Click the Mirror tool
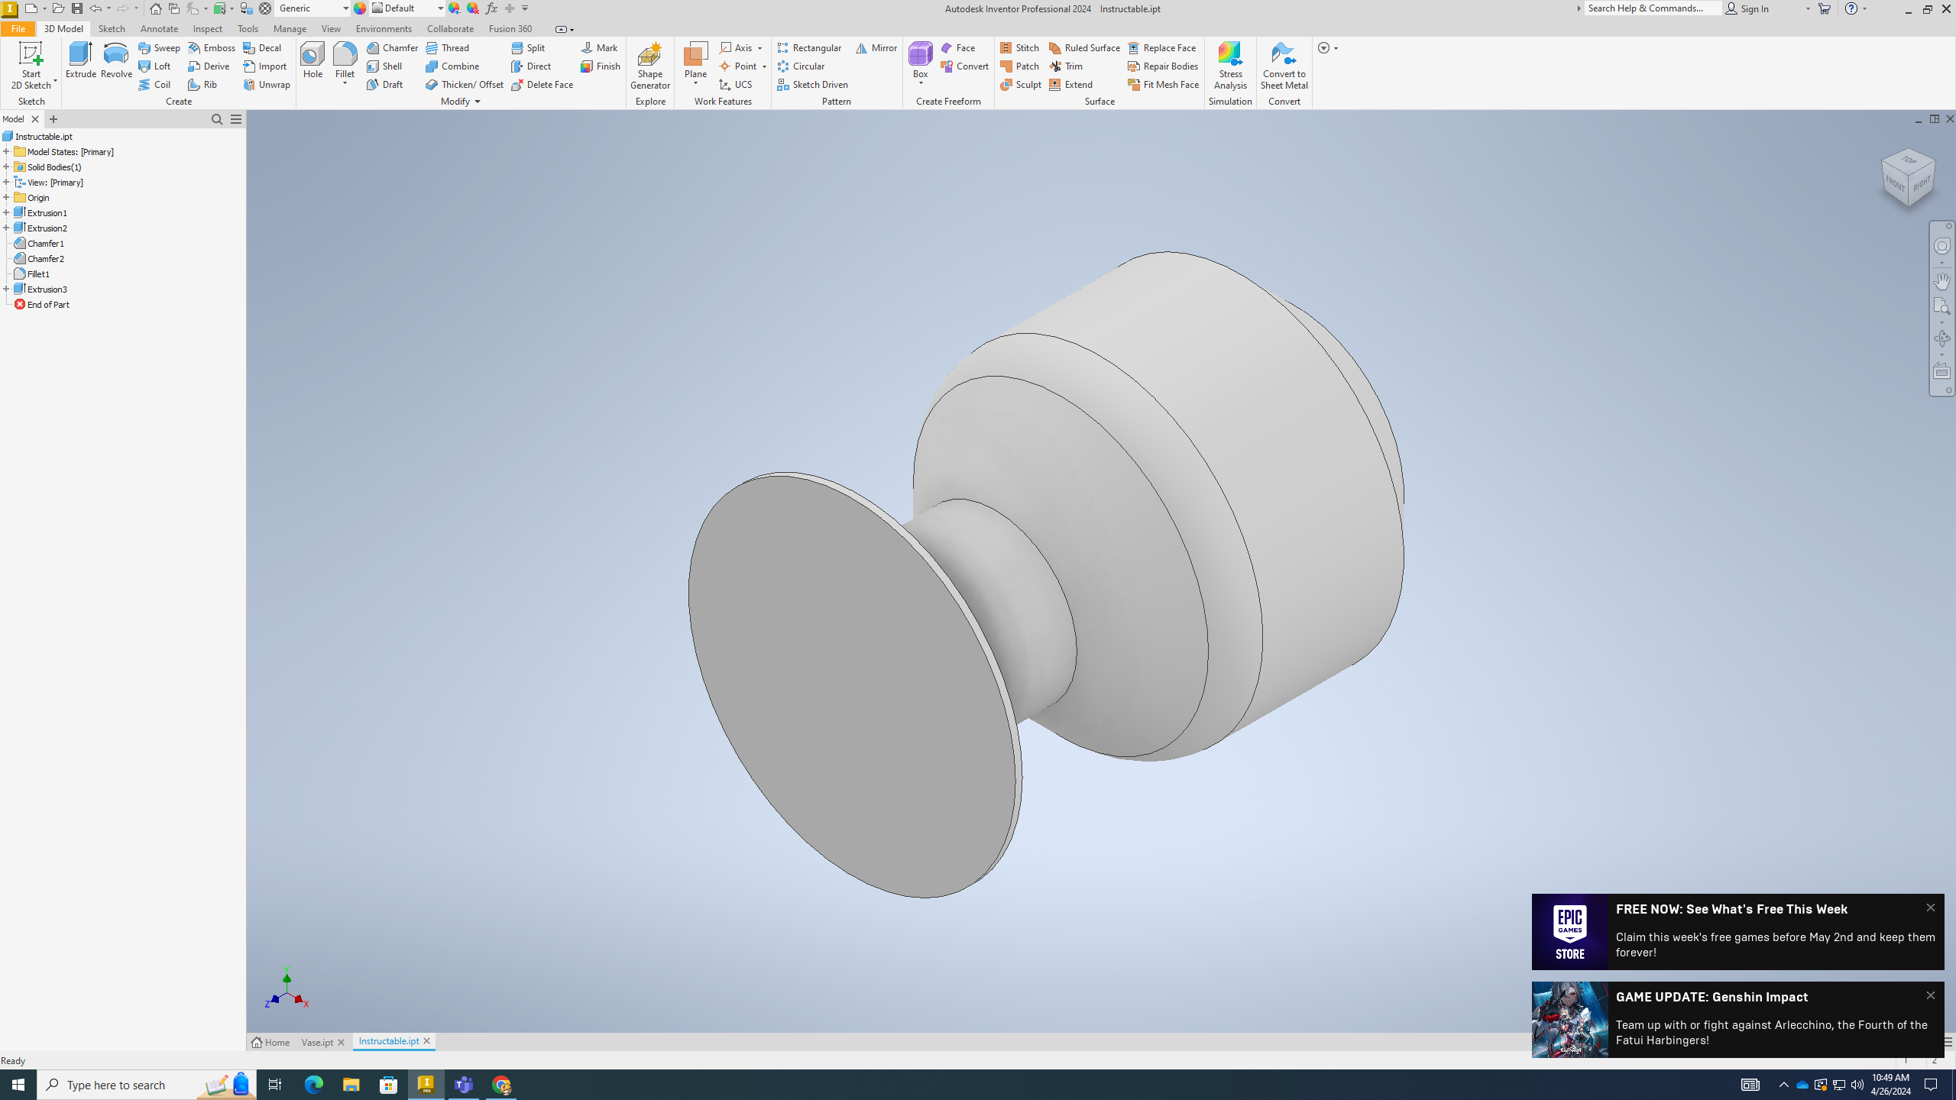The height and width of the screenshot is (1100, 1956). (876, 47)
